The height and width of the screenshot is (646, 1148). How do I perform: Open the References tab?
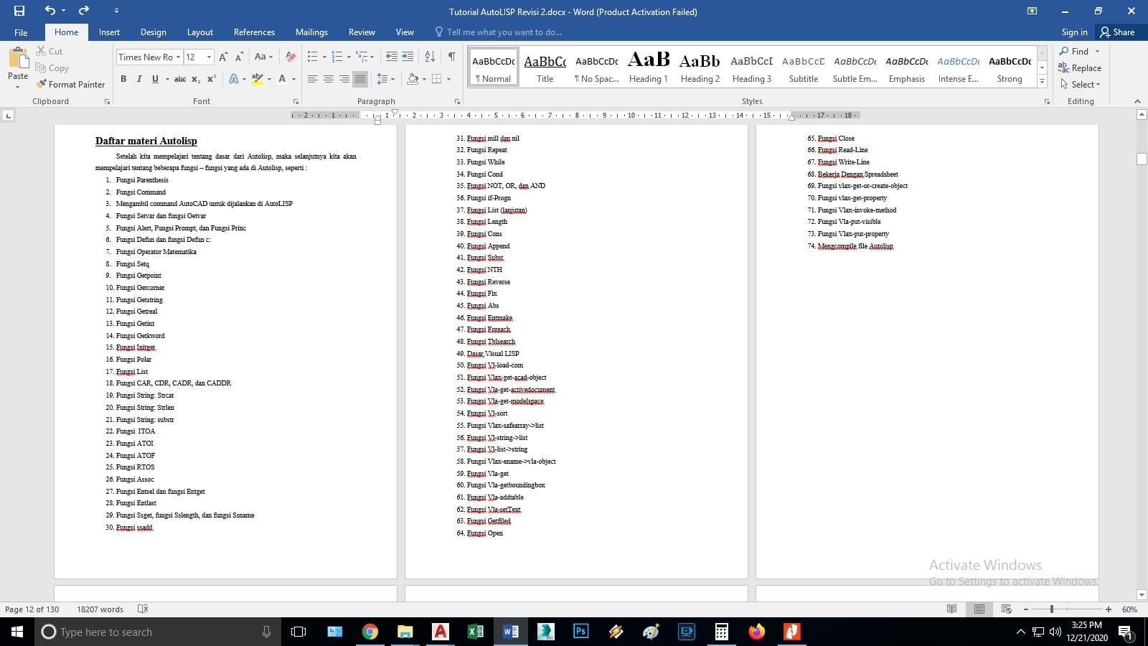254,32
